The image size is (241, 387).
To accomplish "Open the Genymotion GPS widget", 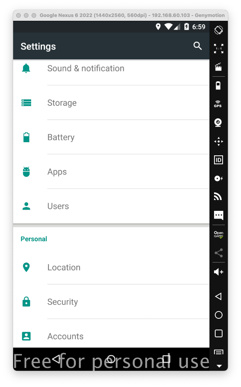I will click(x=218, y=104).
